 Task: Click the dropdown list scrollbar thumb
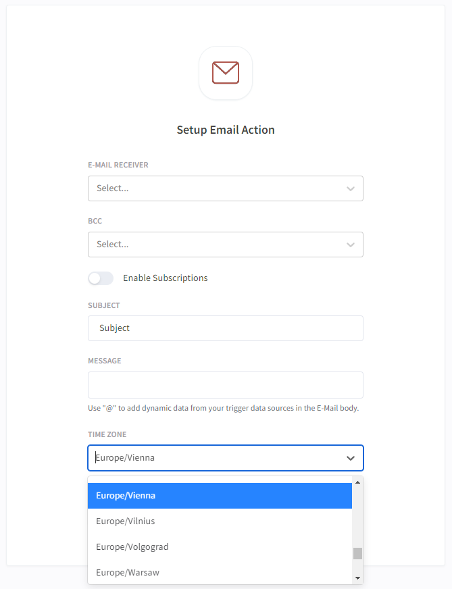(357, 553)
